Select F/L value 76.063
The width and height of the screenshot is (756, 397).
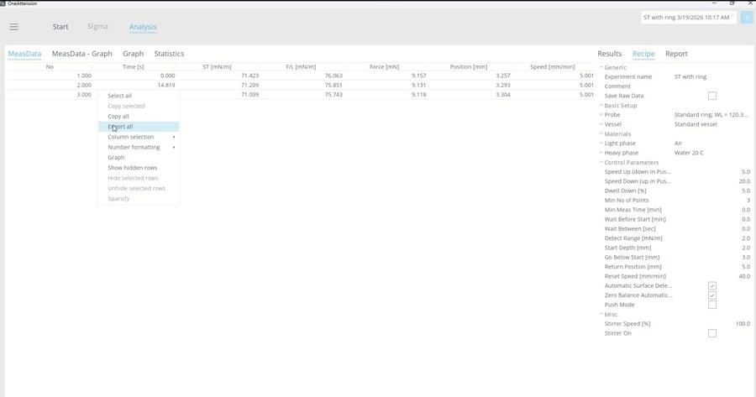(333, 76)
